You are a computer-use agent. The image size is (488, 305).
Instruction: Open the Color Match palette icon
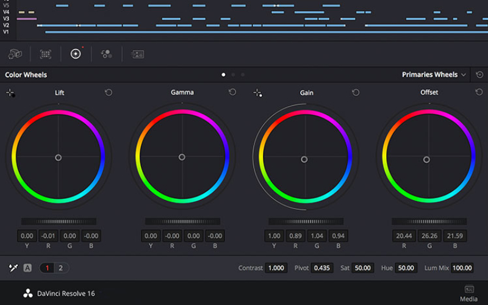[45, 54]
